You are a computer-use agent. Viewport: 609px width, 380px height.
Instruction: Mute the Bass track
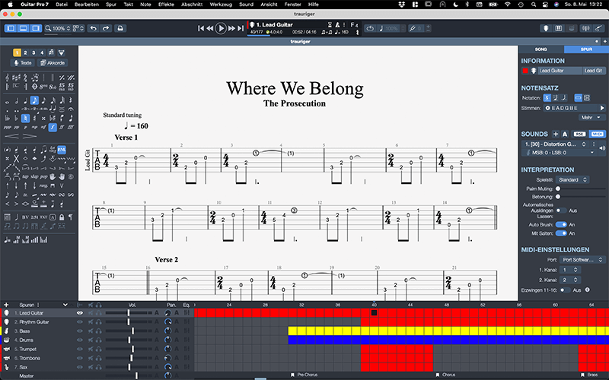click(91, 331)
